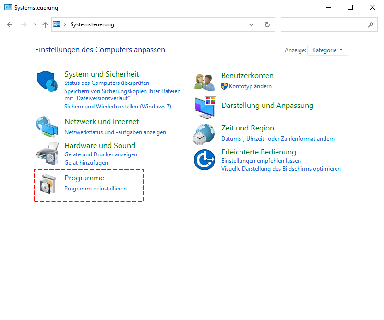
Task: Expand the address bar history dropdown
Action: pos(252,24)
